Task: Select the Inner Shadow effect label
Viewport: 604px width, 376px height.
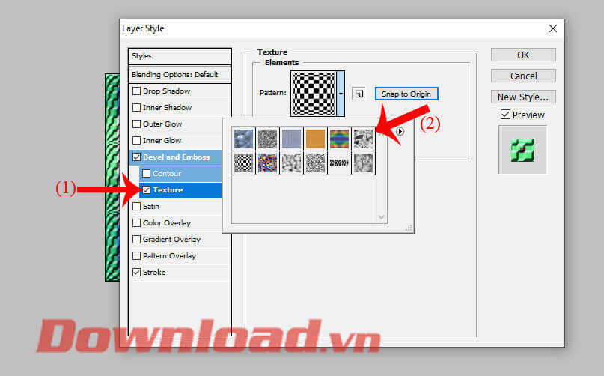Action: (x=167, y=108)
